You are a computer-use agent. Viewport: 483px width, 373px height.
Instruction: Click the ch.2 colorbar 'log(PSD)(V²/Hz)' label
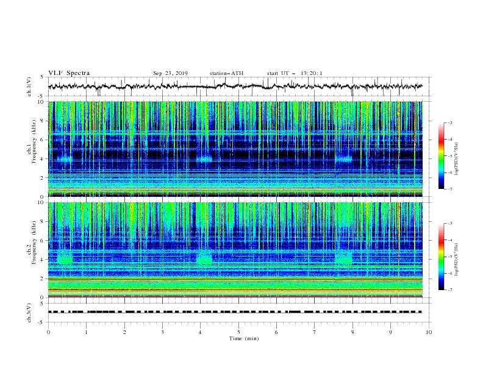457,260
